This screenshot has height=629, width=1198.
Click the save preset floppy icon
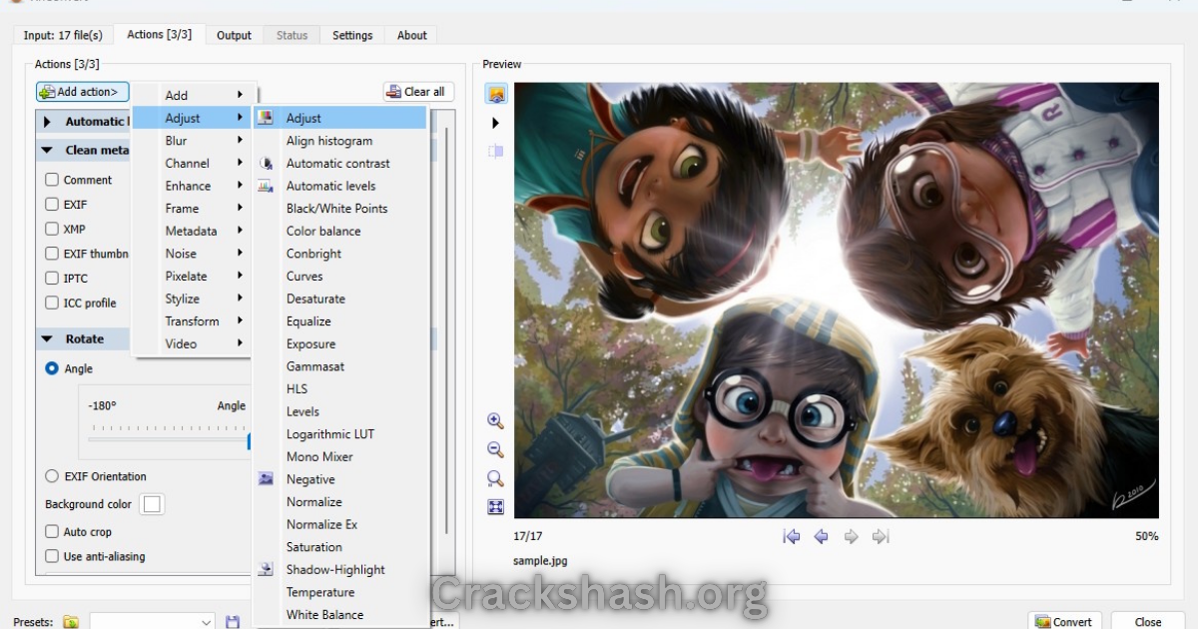(x=233, y=622)
